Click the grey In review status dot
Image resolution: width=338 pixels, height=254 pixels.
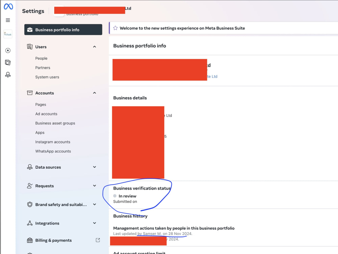[x=115, y=196]
